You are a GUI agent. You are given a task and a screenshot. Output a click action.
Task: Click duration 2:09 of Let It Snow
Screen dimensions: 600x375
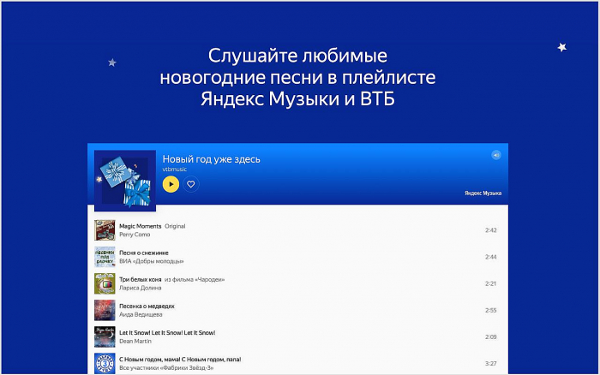pos(490,336)
